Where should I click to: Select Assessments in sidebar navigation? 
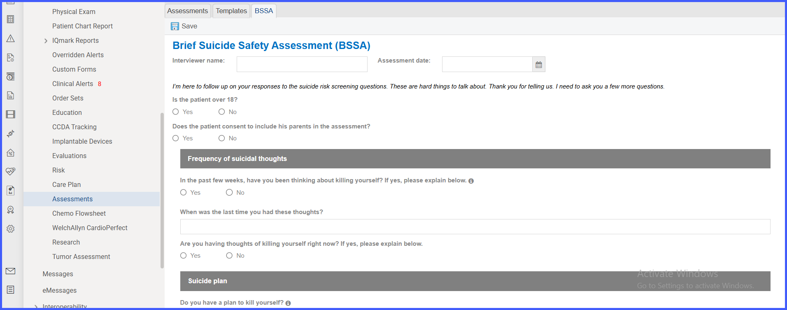tap(72, 199)
